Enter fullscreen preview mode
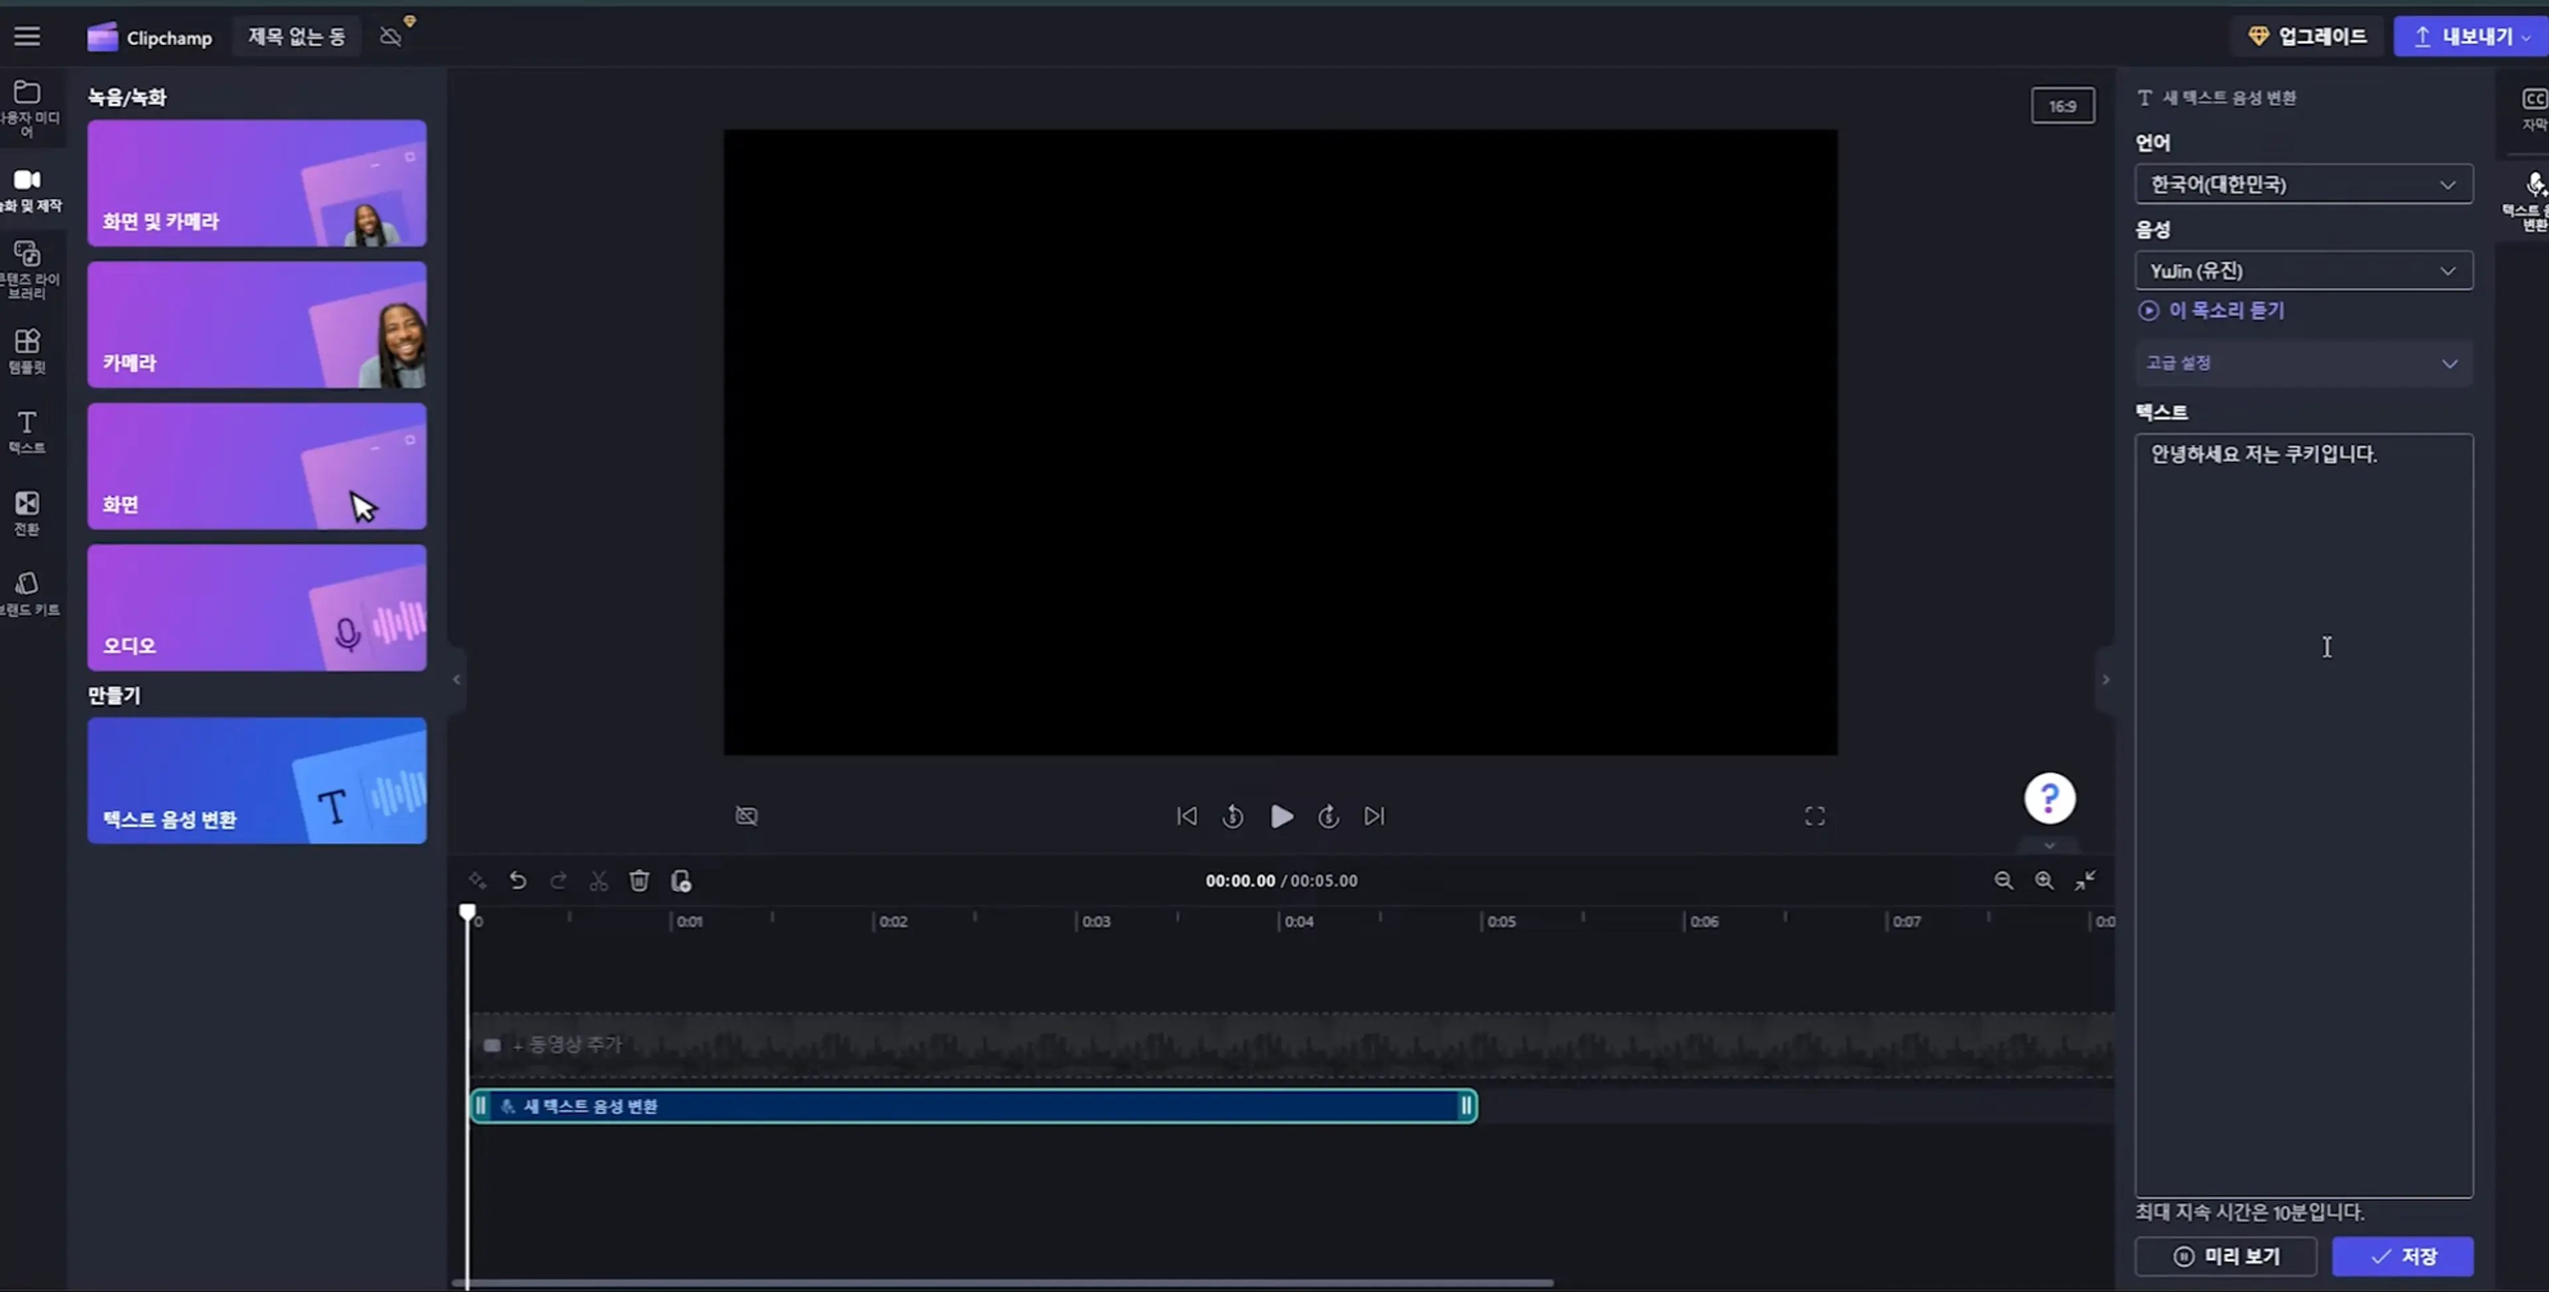This screenshot has width=2549, height=1292. [x=1815, y=816]
